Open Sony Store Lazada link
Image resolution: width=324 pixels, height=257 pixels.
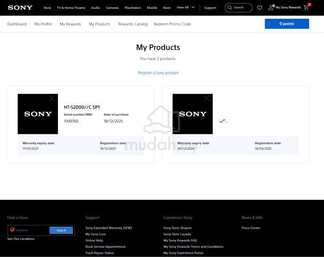pyautogui.click(x=177, y=234)
